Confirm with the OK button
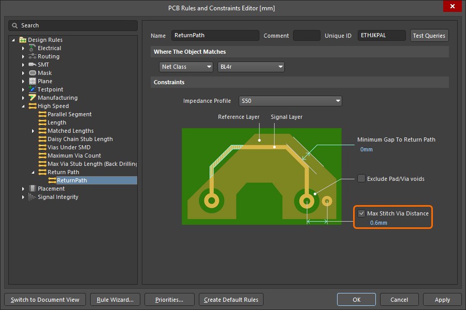This screenshot has height=310, width=466. [x=356, y=300]
